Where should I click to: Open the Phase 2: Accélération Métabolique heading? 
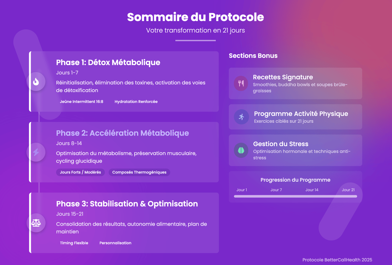point(122,133)
